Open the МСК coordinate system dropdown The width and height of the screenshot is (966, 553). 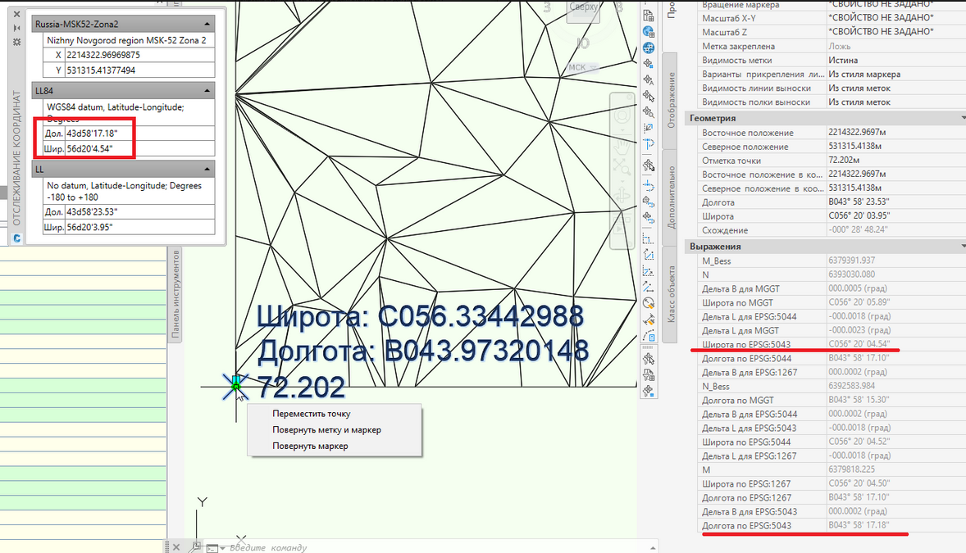click(x=583, y=67)
